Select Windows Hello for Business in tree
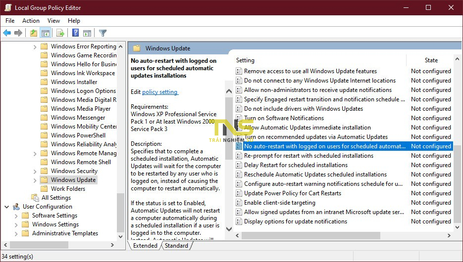Viewport: 463px width, 262px height. [84, 64]
